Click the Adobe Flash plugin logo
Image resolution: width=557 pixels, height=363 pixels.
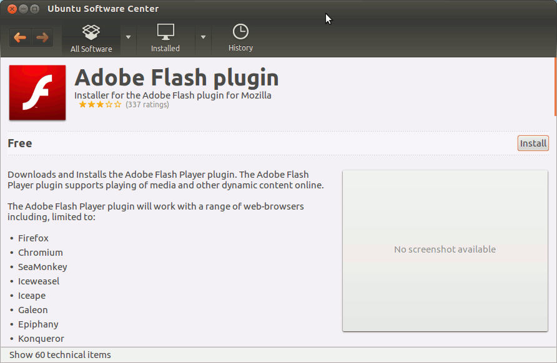click(37, 92)
